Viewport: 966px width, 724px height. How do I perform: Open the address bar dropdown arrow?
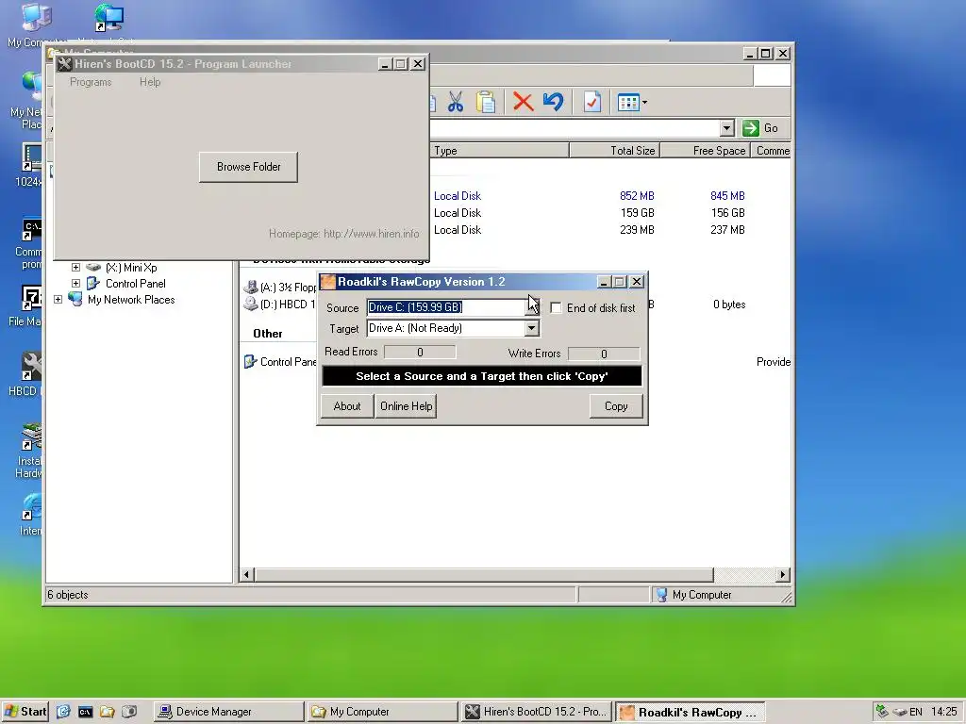(727, 128)
